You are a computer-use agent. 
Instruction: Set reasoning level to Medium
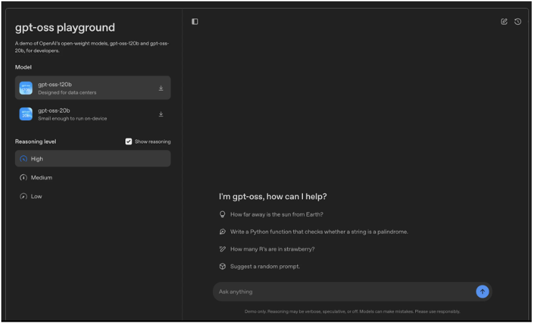93,178
